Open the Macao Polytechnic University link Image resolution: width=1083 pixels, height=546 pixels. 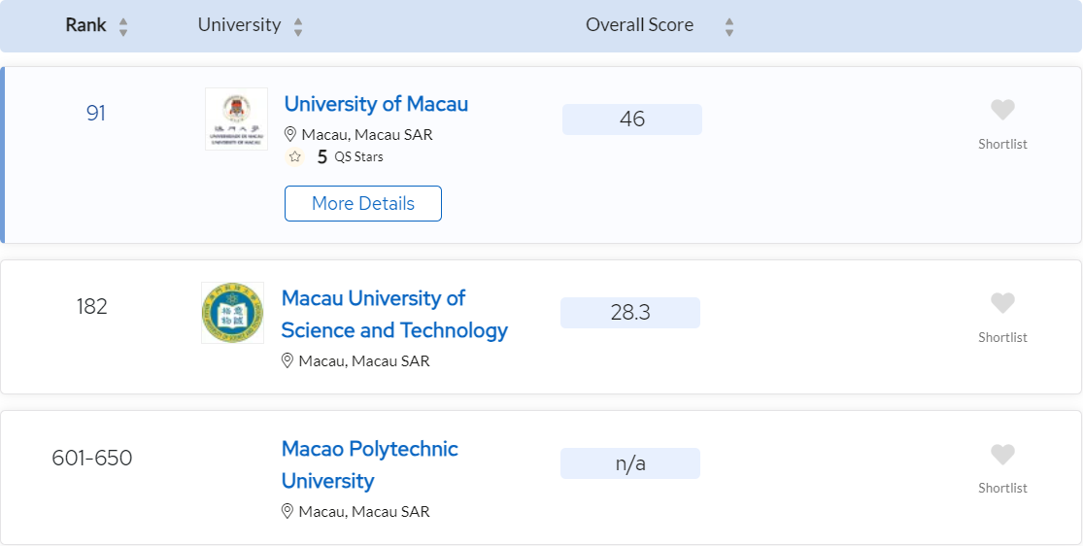tap(369, 464)
